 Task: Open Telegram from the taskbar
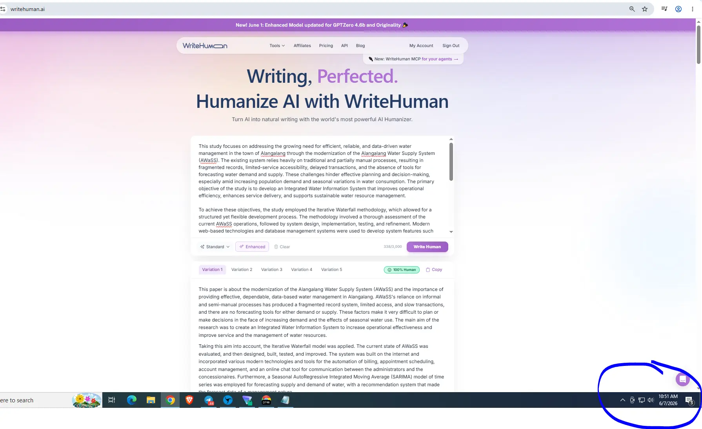tap(209, 400)
